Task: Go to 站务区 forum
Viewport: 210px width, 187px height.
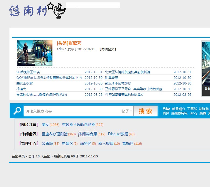Action: [86, 143]
